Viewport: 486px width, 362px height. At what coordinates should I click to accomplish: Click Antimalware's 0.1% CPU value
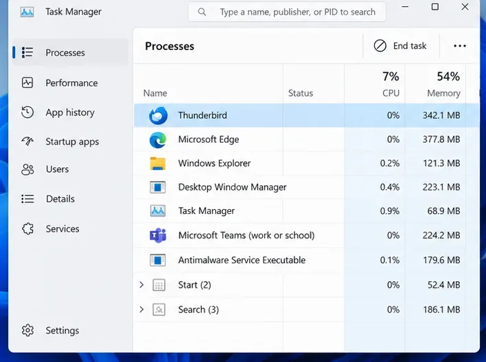tap(390, 260)
